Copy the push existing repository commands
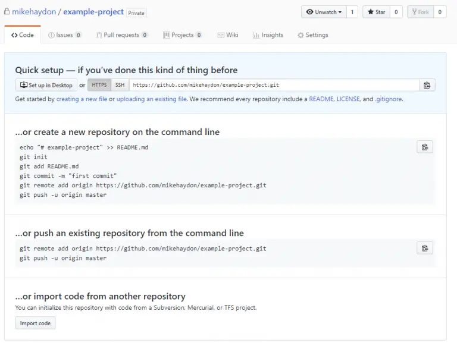Screen dimensions: 457x349 pyautogui.click(x=425, y=248)
